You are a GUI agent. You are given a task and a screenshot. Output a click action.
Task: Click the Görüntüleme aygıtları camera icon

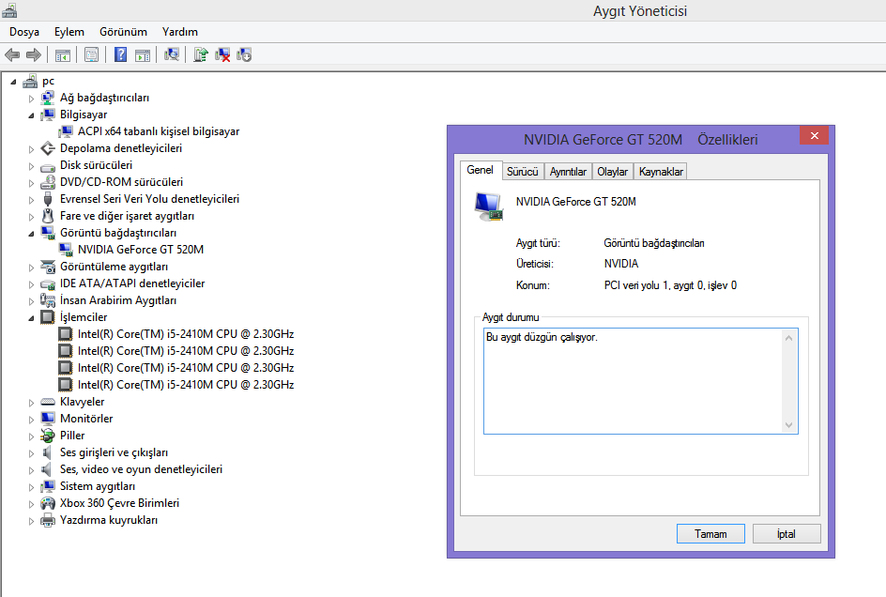pos(48,267)
